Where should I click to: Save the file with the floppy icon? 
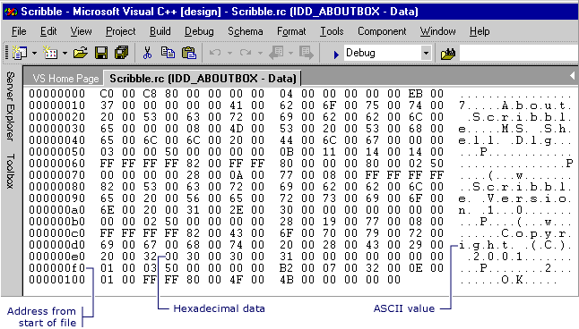pos(101,53)
